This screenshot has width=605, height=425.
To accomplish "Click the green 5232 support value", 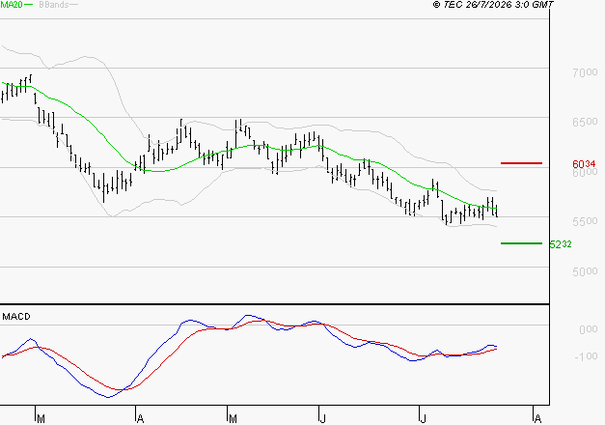I will click(561, 244).
